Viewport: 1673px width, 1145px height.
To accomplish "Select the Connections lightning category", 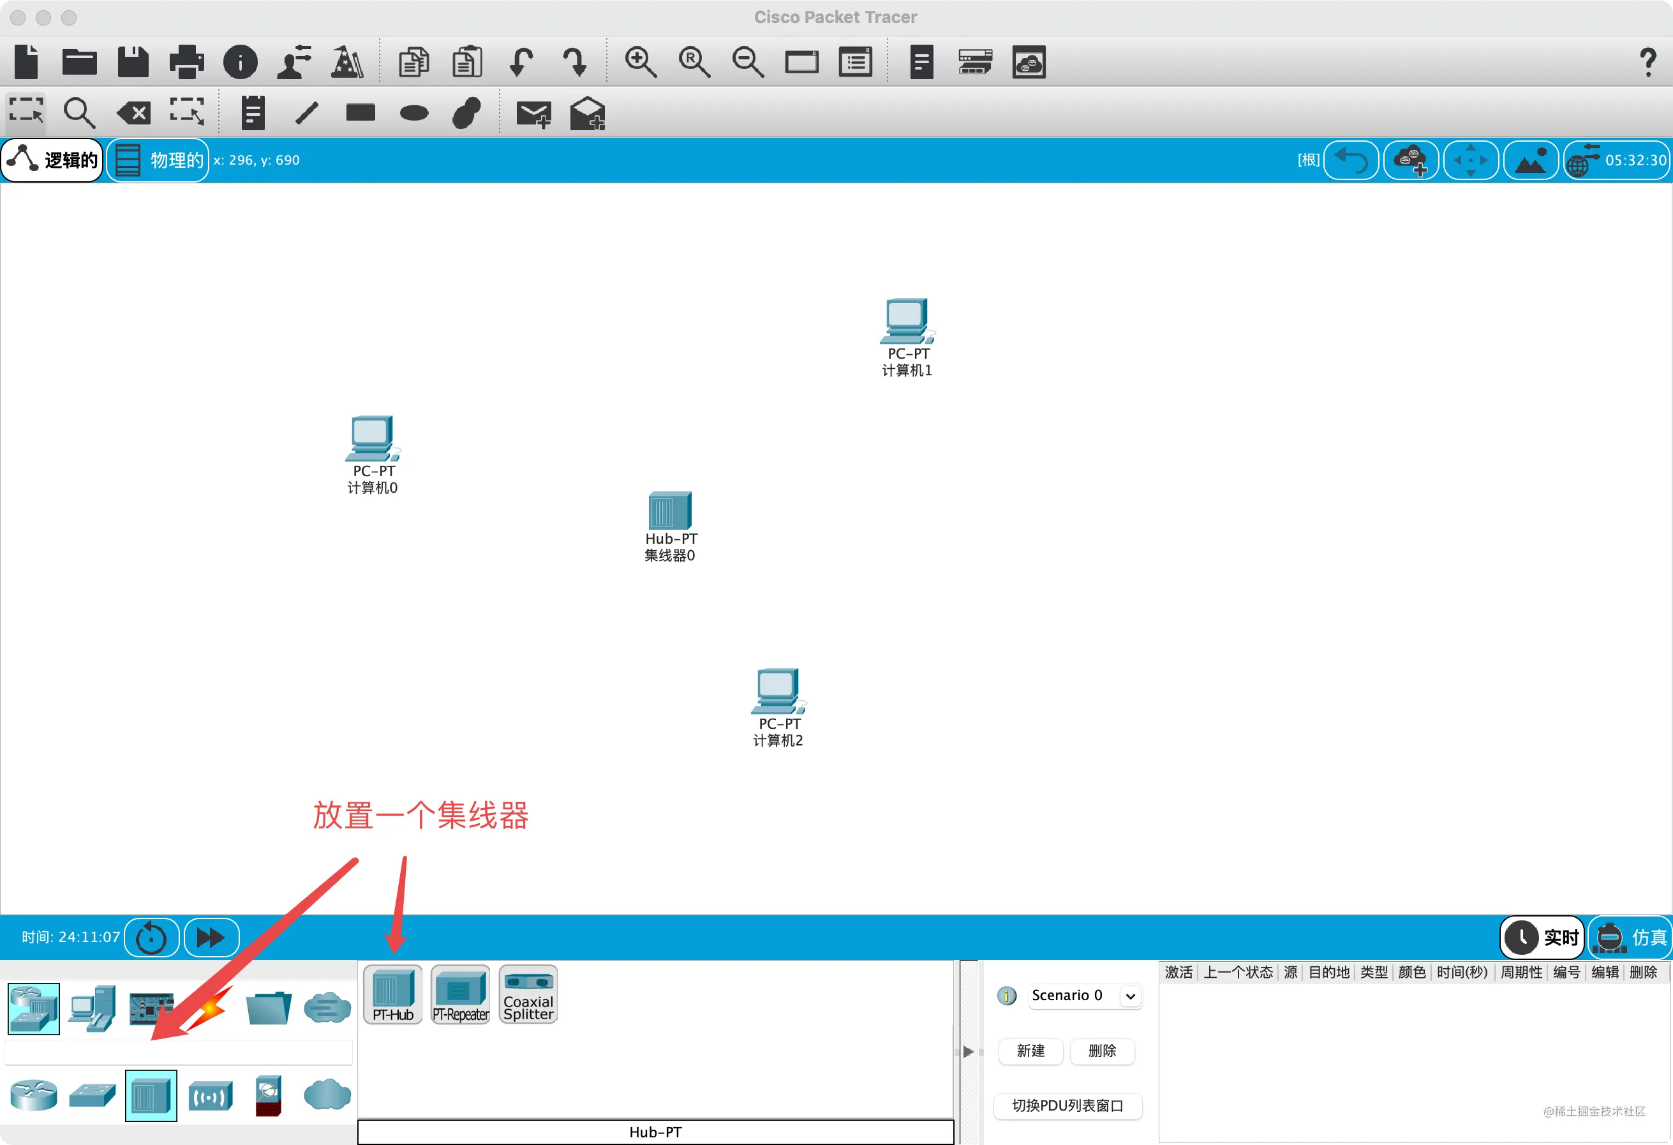I will (211, 1008).
